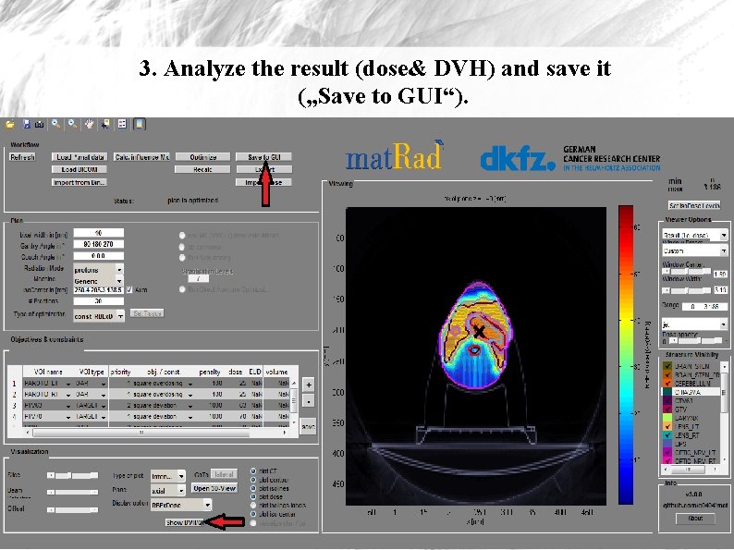This screenshot has height=550, width=734.
Task: Click the Gantry Angle input field
Action: 98,244
